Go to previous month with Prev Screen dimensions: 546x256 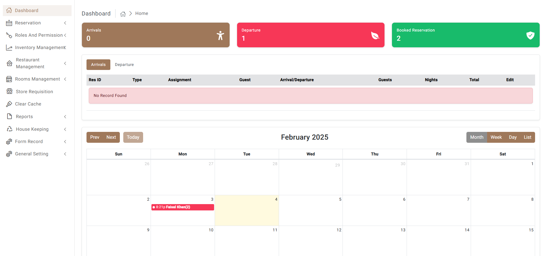click(95, 137)
